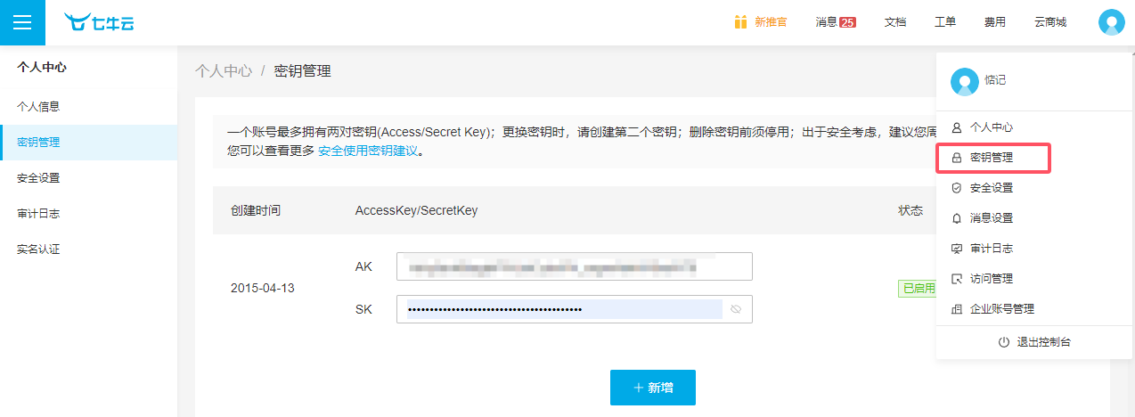Click the power icon for 退出控制台
Image resolution: width=1135 pixels, height=417 pixels.
(x=1004, y=342)
